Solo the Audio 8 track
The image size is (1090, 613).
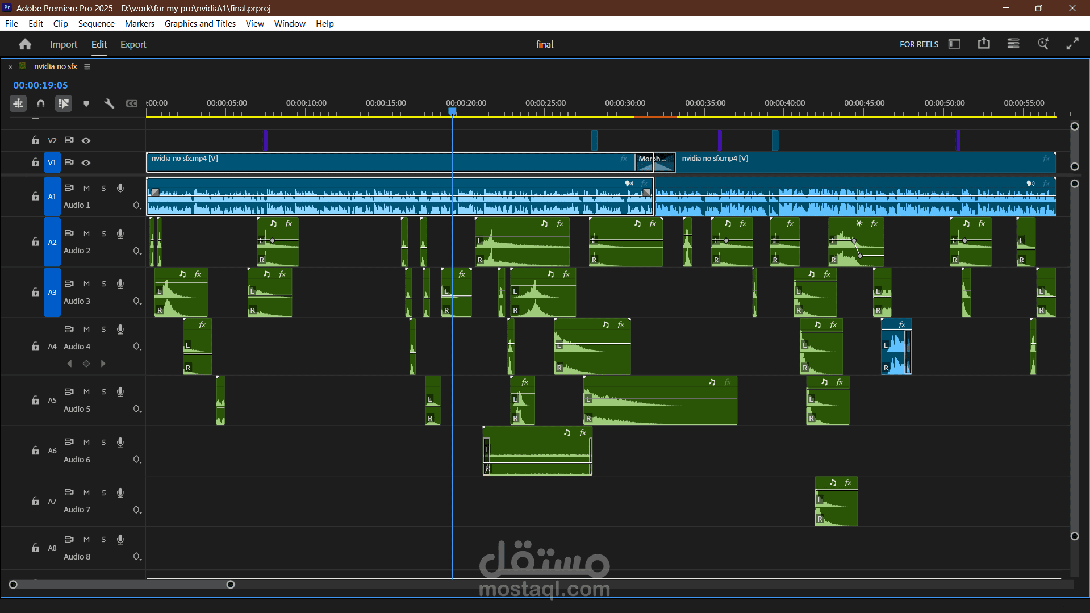point(103,539)
